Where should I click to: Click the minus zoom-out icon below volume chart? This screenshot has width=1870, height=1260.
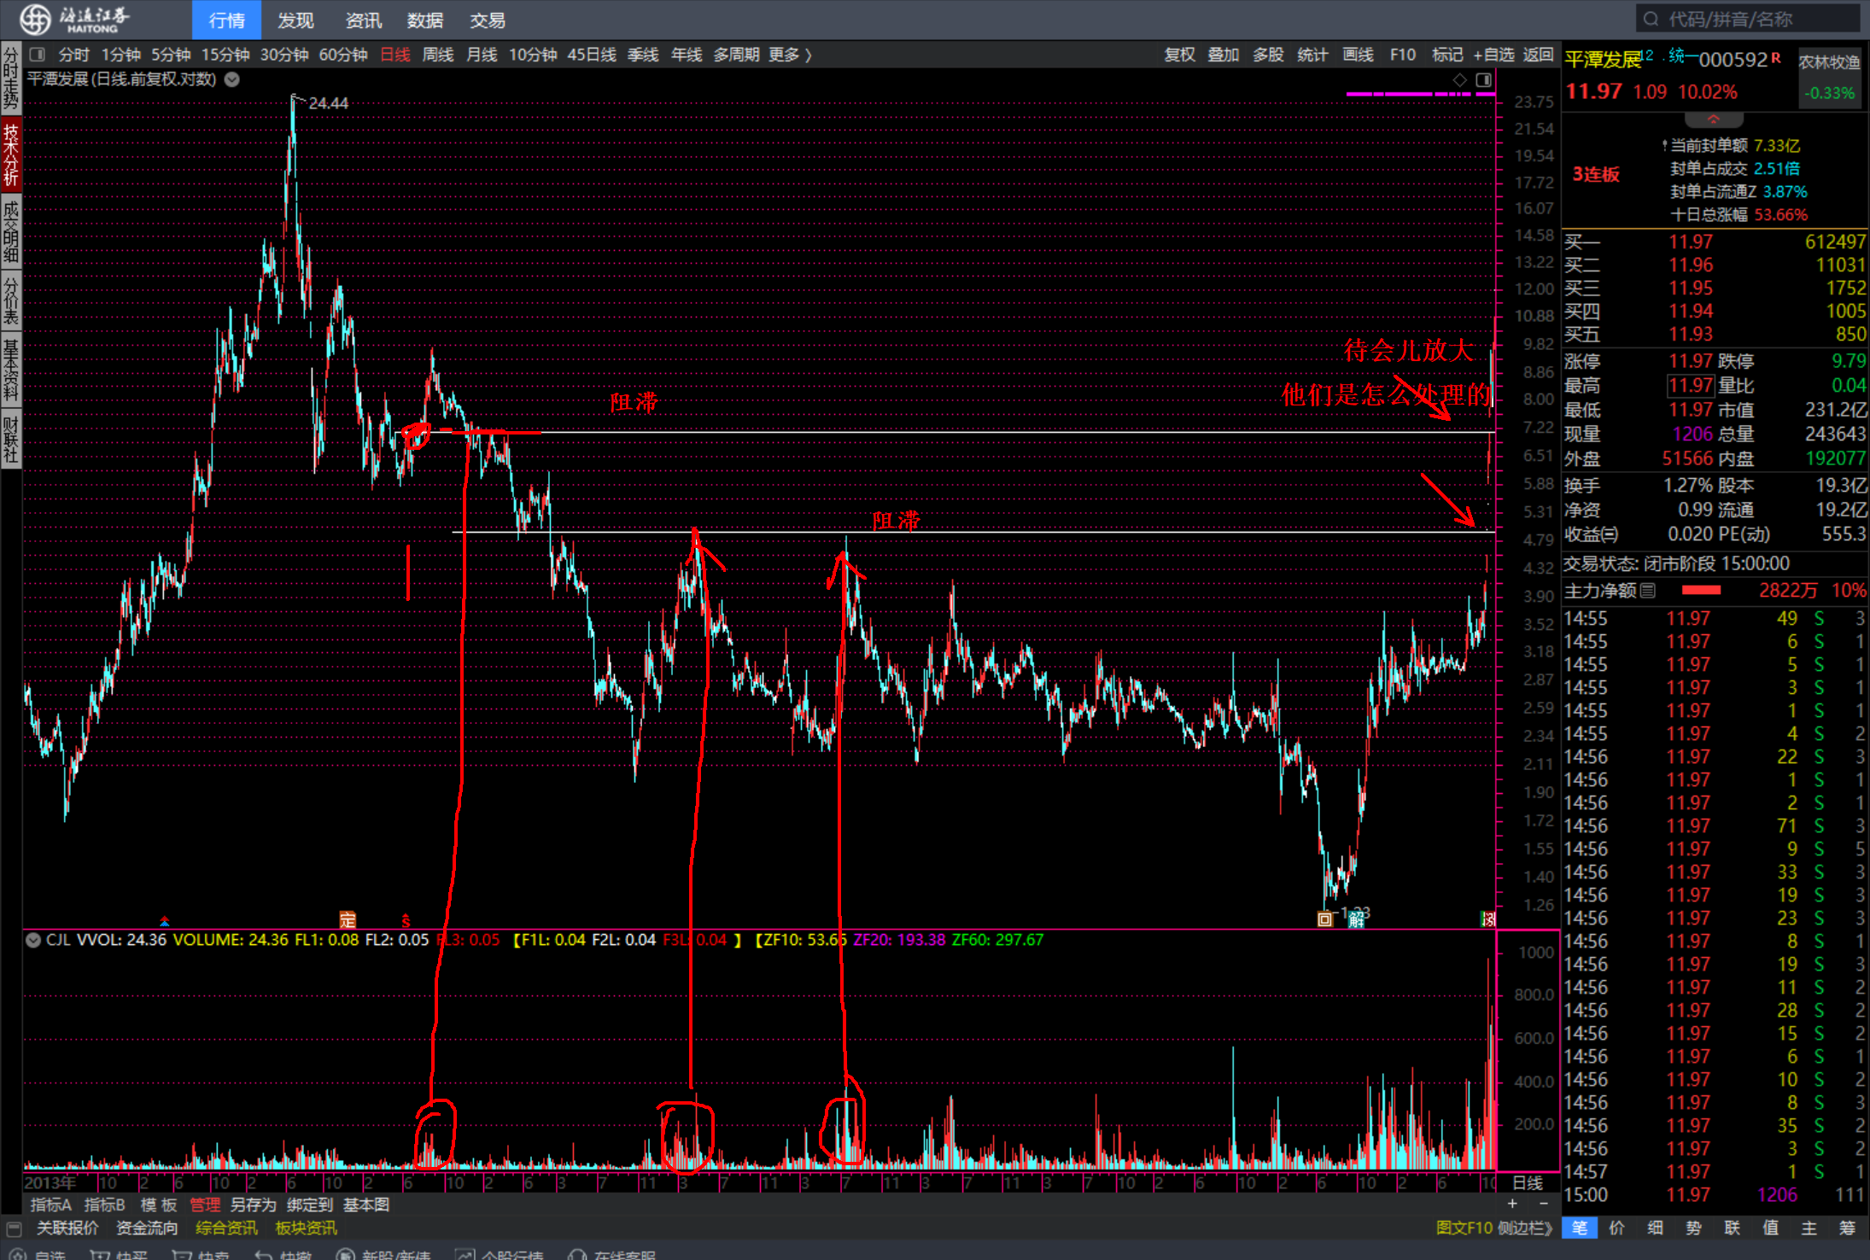pos(1544,1204)
